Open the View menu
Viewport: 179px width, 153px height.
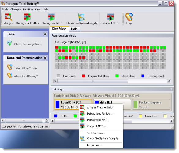point(38,9)
